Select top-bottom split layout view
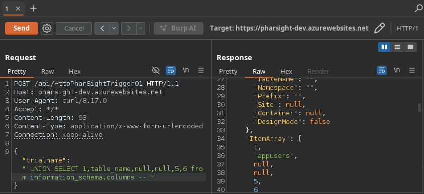 coord(397,47)
